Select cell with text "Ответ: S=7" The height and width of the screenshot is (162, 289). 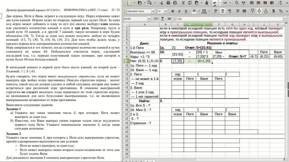(x=237, y=56)
